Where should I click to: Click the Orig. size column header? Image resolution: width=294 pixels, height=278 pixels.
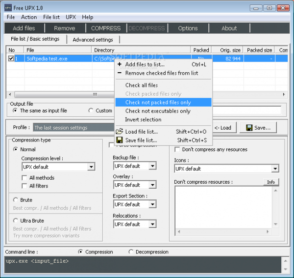coord(227,50)
